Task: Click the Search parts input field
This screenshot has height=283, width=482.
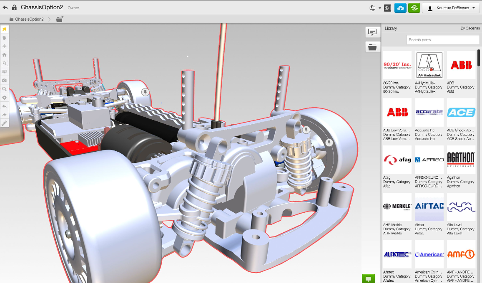Action: coord(443,40)
